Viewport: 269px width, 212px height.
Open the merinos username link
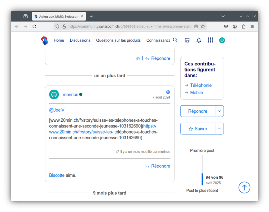70,95
